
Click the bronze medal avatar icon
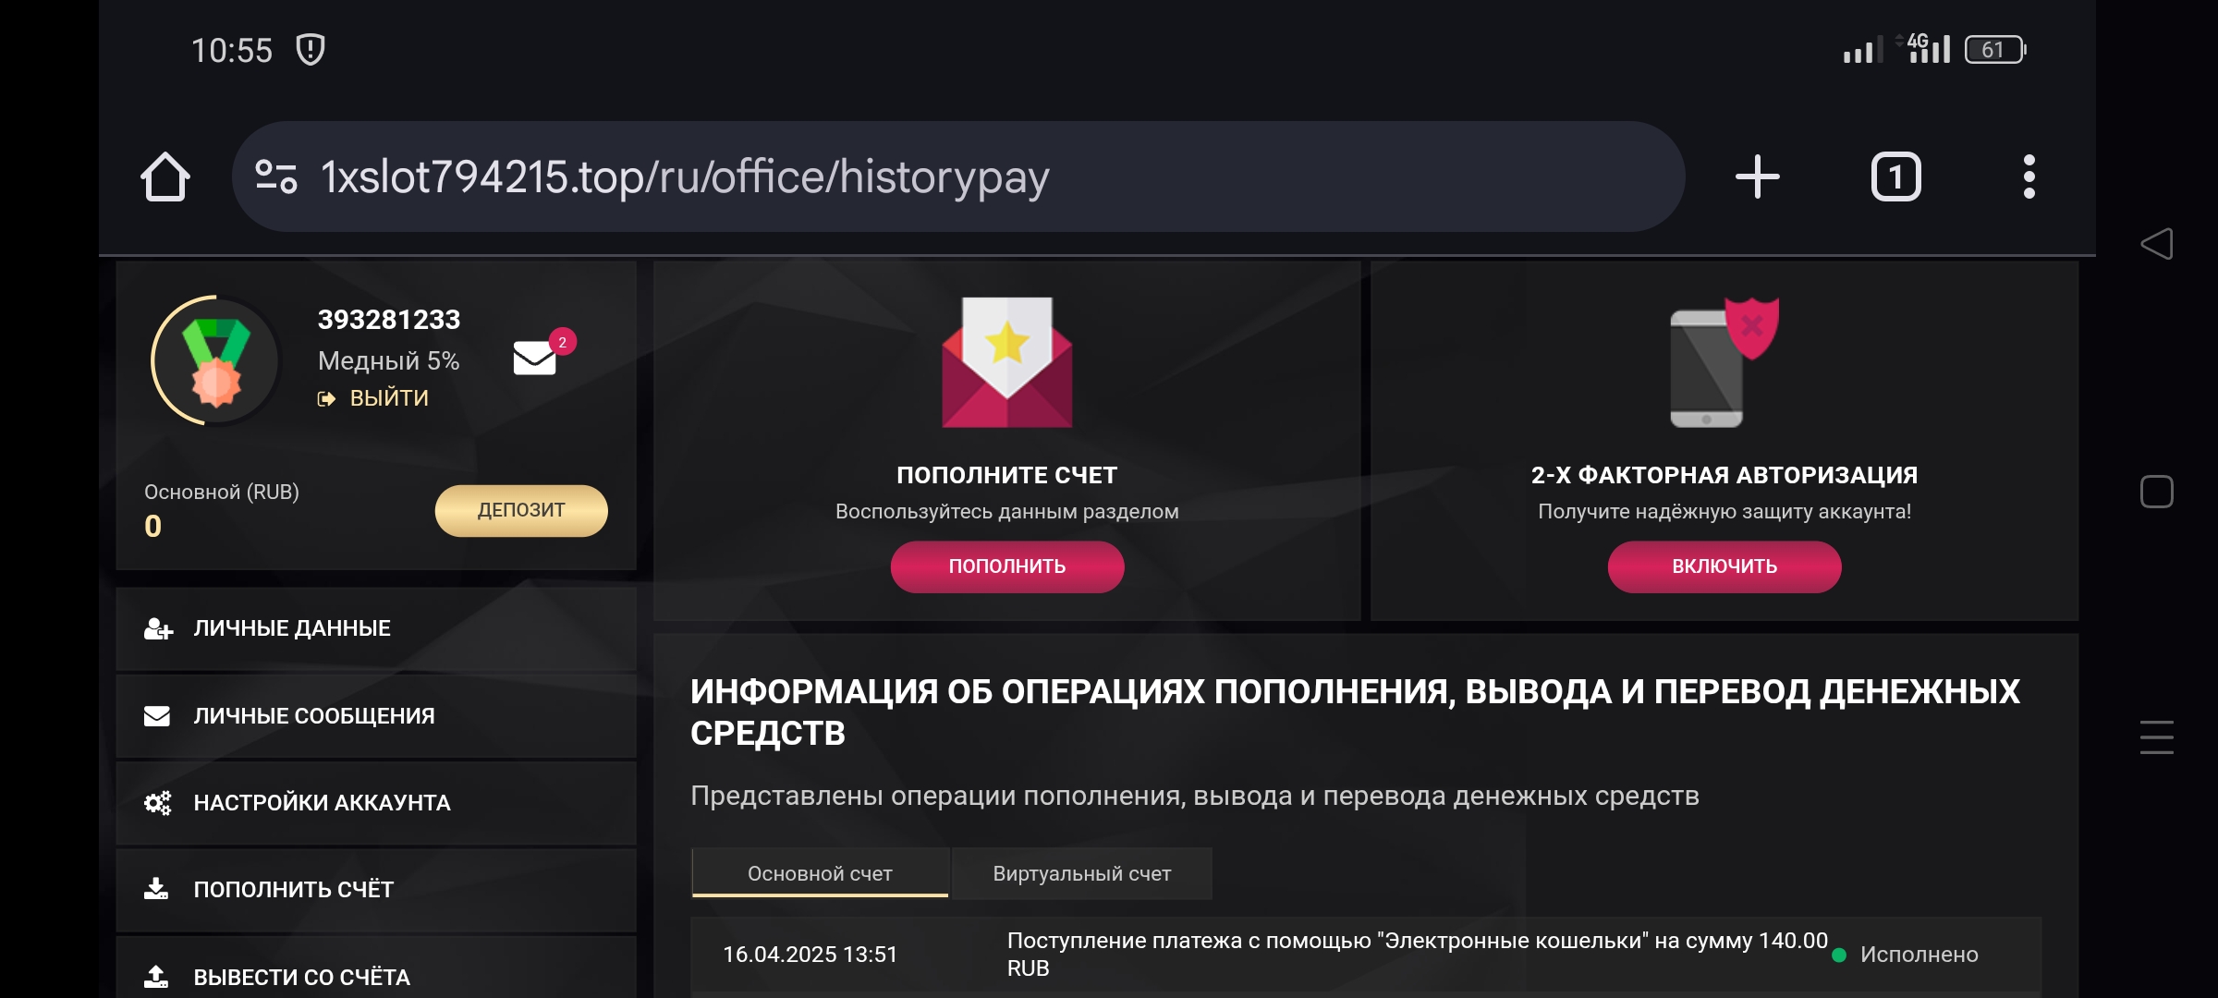[x=216, y=360]
